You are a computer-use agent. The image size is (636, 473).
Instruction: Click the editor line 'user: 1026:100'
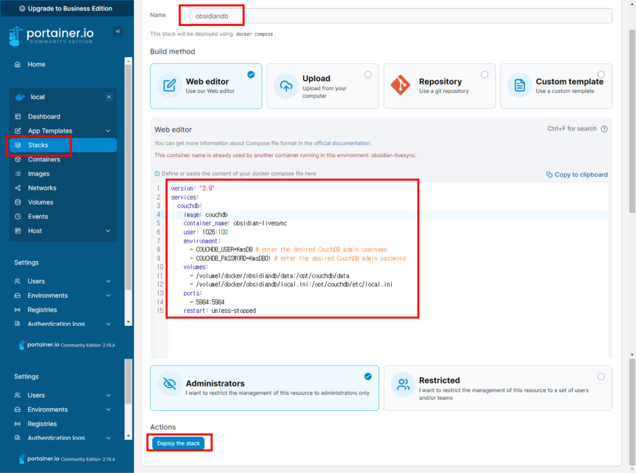pos(206,232)
